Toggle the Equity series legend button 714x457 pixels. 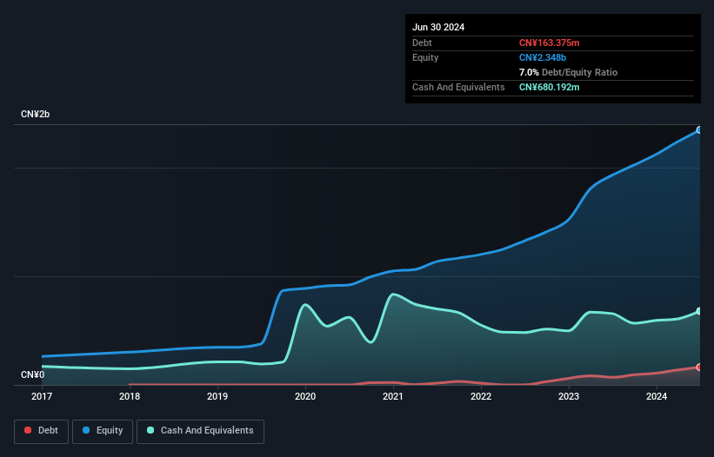click(x=103, y=431)
